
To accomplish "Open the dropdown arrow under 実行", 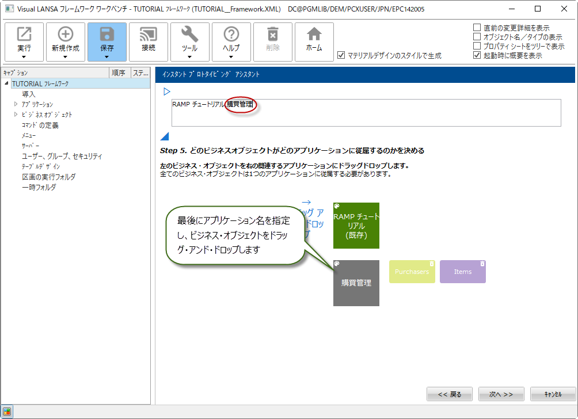I will point(24,57).
